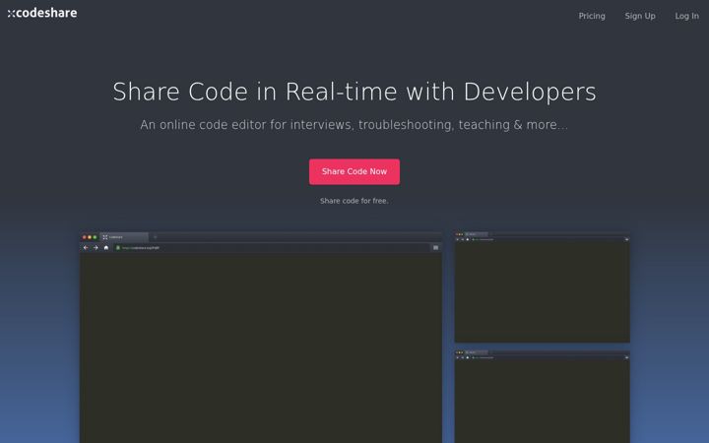
Task: Click the bottom-right small editor preview window
Action: tap(542, 397)
